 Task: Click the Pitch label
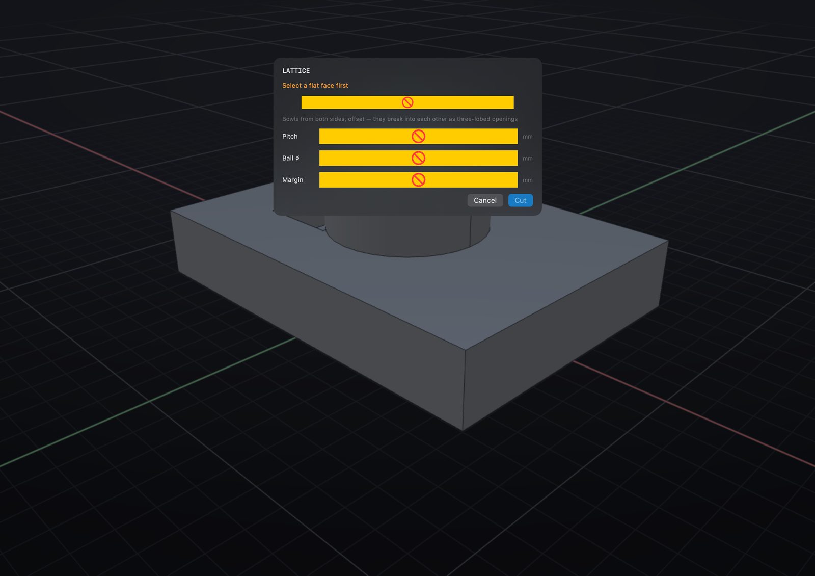[290, 136]
